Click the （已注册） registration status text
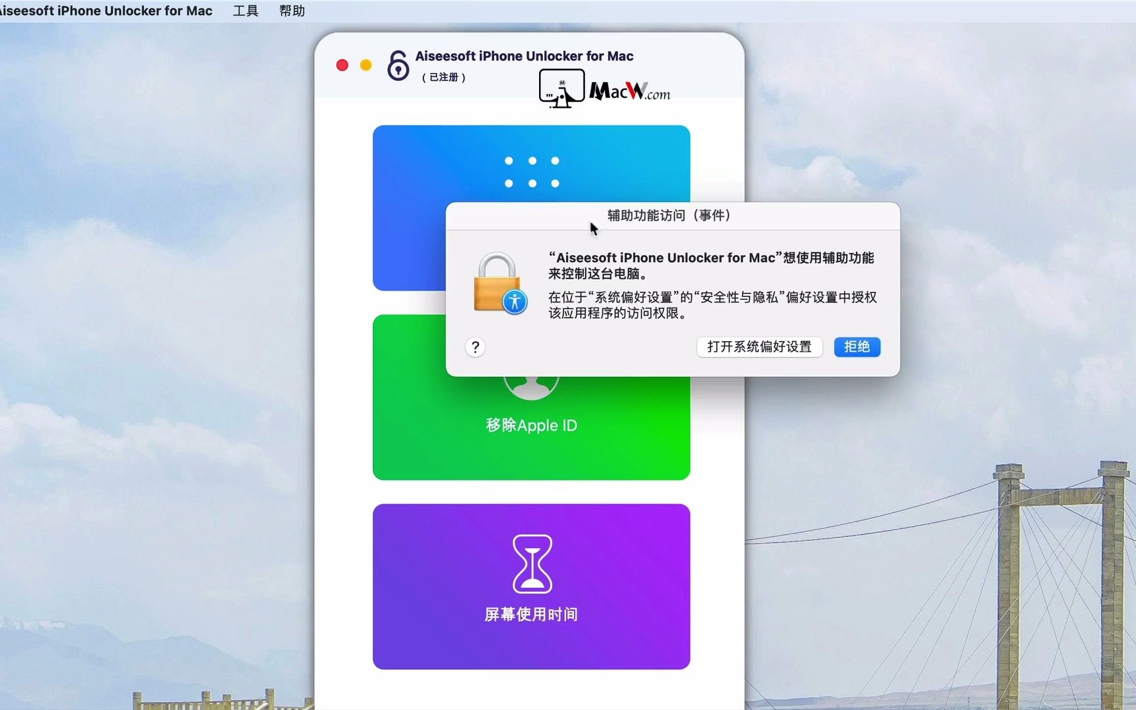1136x710 pixels. [x=444, y=77]
